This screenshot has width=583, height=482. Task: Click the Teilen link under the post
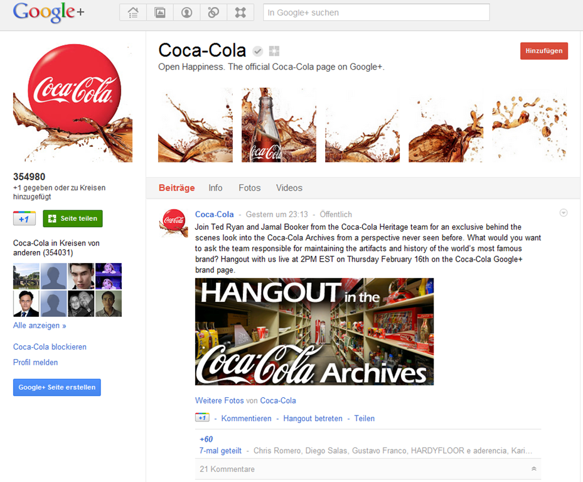[365, 419]
